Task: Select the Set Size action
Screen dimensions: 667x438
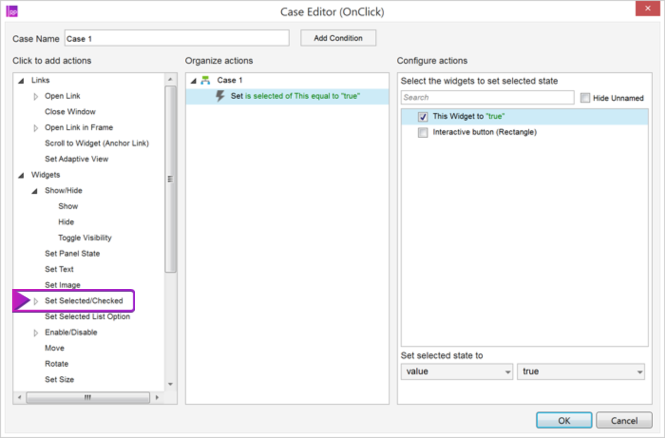Action: click(x=59, y=379)
